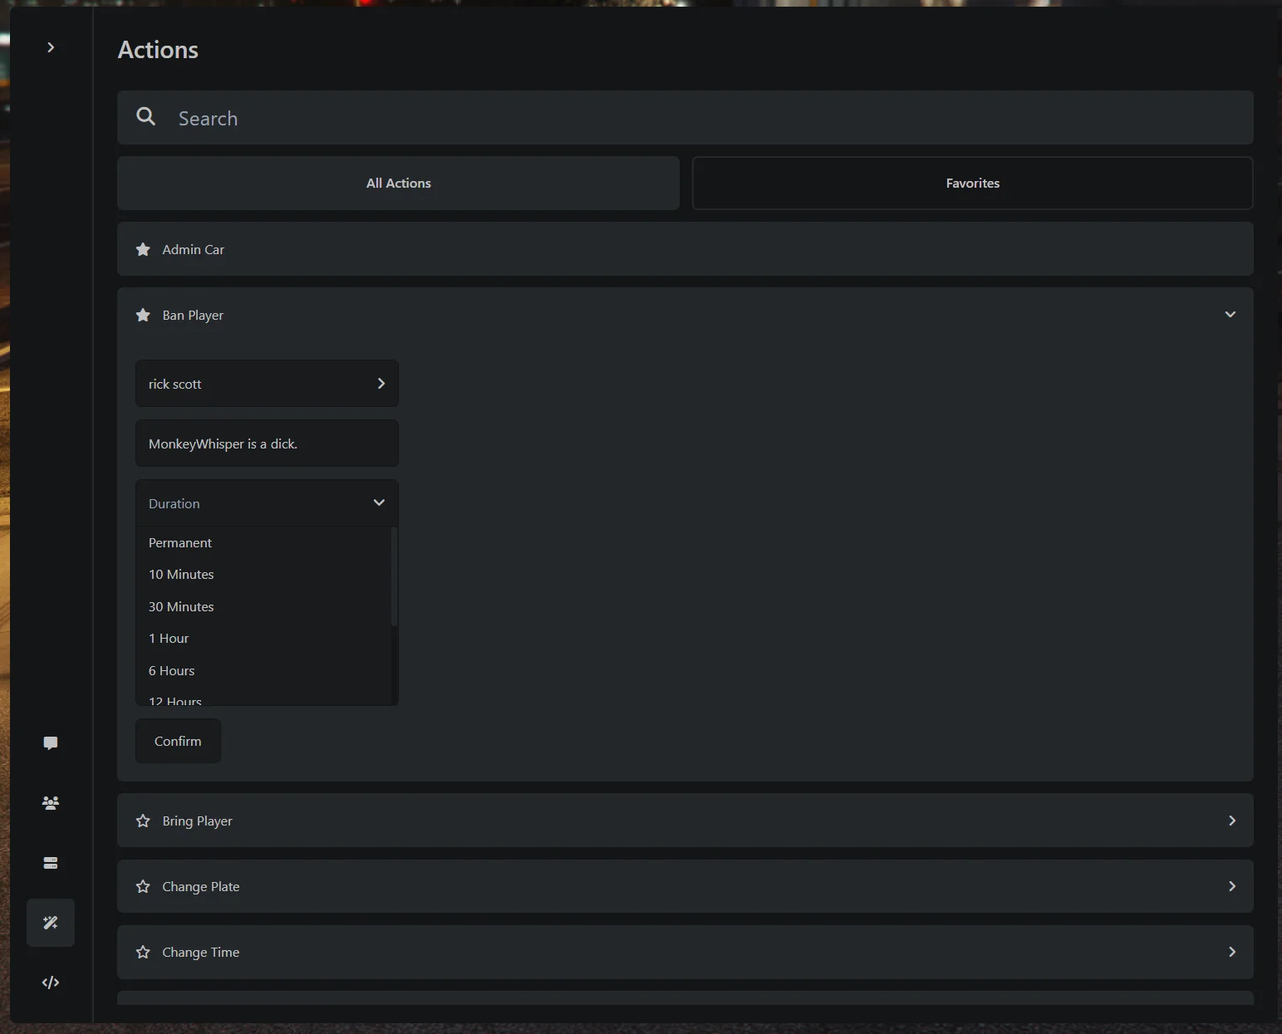Switch to the Favorites tab
Image resolution: width=1282 pixels, height=1034 pixels.
972,184
